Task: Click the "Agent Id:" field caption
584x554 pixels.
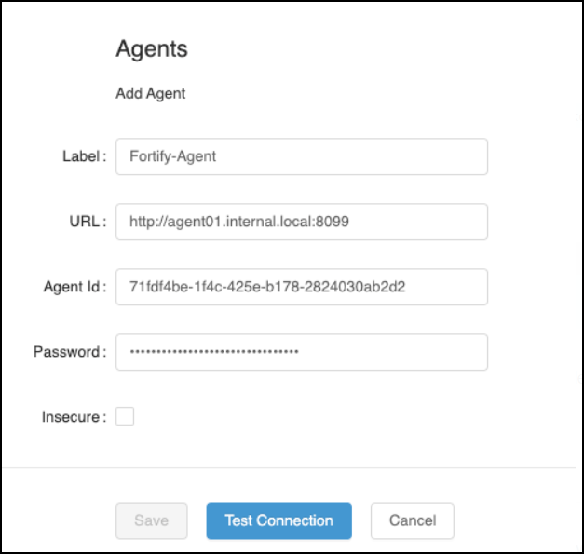Action: (x=72, y=287)
